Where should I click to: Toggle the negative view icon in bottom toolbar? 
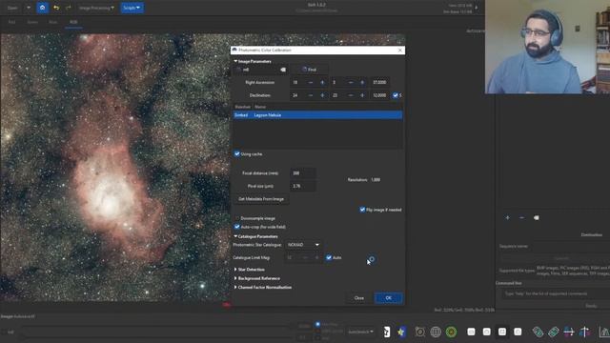[x=386, y=332]
